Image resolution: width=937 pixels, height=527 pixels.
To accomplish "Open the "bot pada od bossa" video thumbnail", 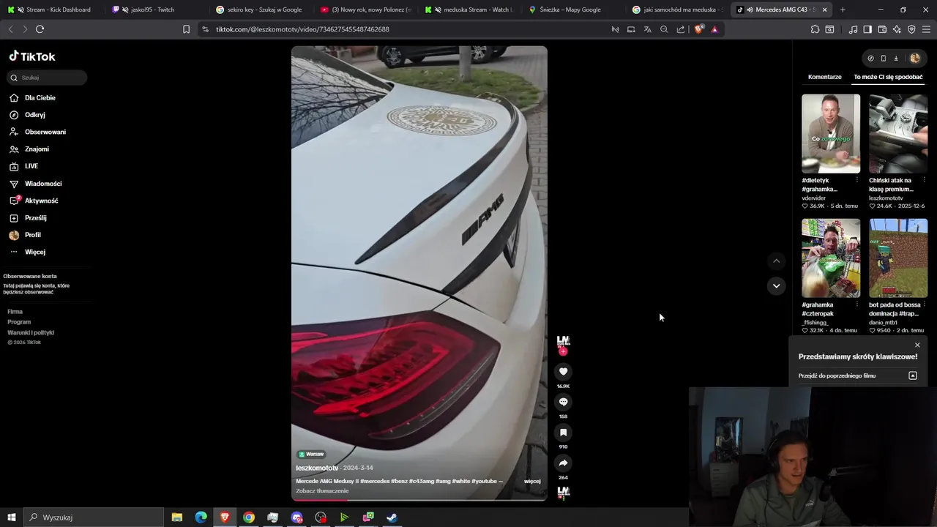I will click(x=898, y=258).
